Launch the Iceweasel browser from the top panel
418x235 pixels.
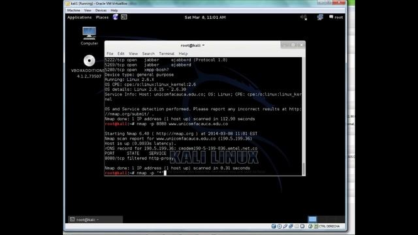point(115,17)
